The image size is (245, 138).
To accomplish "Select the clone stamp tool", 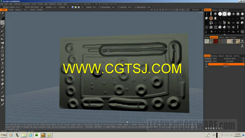I will click(2, 47).
